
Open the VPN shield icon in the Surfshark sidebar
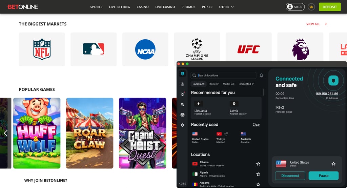click(182, 74)
